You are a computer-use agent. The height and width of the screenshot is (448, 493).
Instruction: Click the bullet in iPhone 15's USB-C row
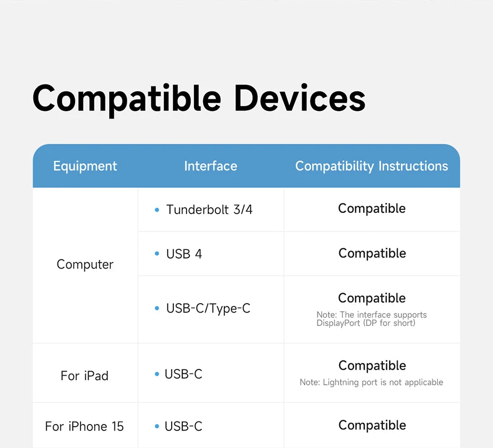pos(157,426)
